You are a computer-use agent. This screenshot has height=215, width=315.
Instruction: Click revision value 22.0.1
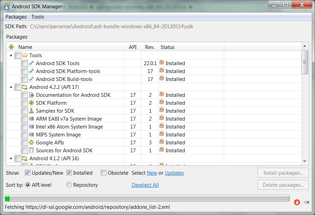point(150,63)
